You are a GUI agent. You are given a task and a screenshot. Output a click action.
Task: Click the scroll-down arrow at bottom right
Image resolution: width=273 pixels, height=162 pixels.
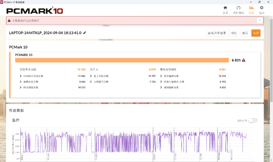coord(271,160)
